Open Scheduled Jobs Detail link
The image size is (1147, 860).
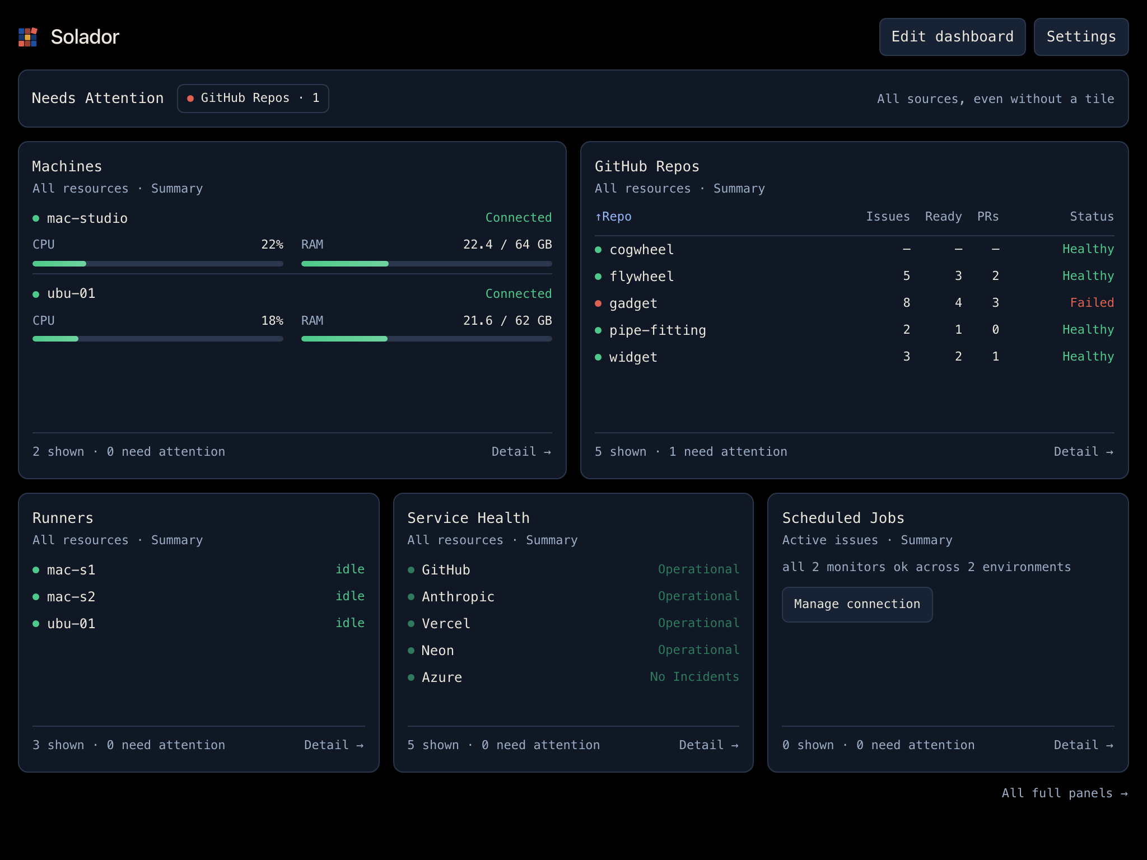point(1084,745)
